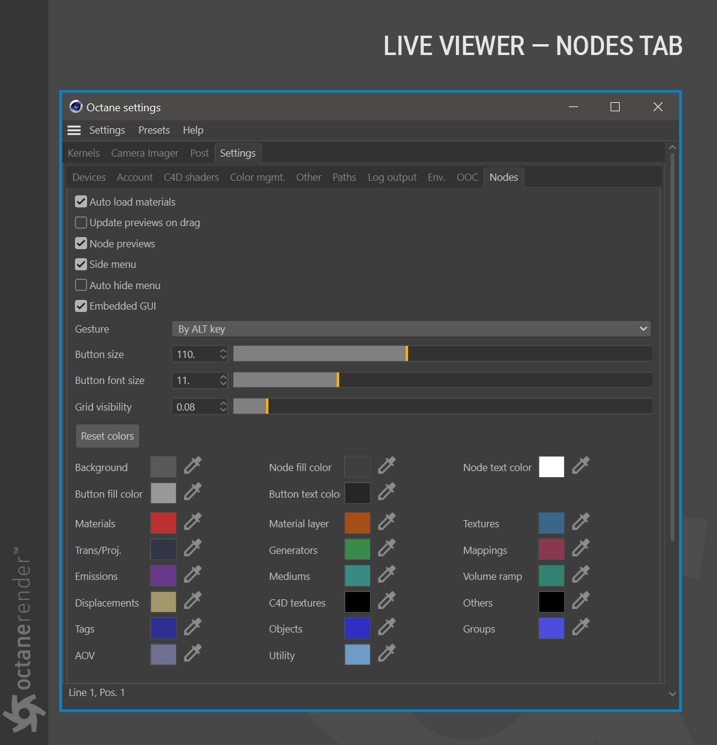Toggle the Node previews checkbox

coord(81,243)
